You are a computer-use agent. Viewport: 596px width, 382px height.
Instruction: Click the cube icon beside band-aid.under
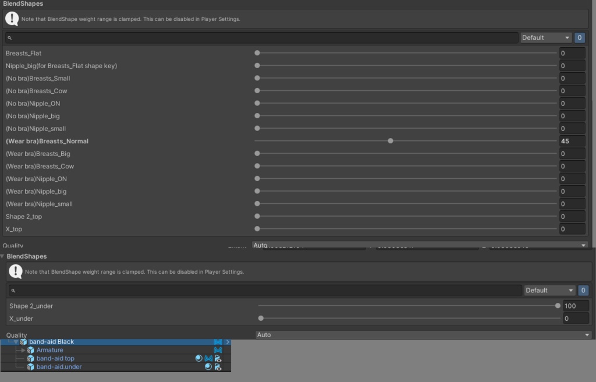click(x=31, y=367)
